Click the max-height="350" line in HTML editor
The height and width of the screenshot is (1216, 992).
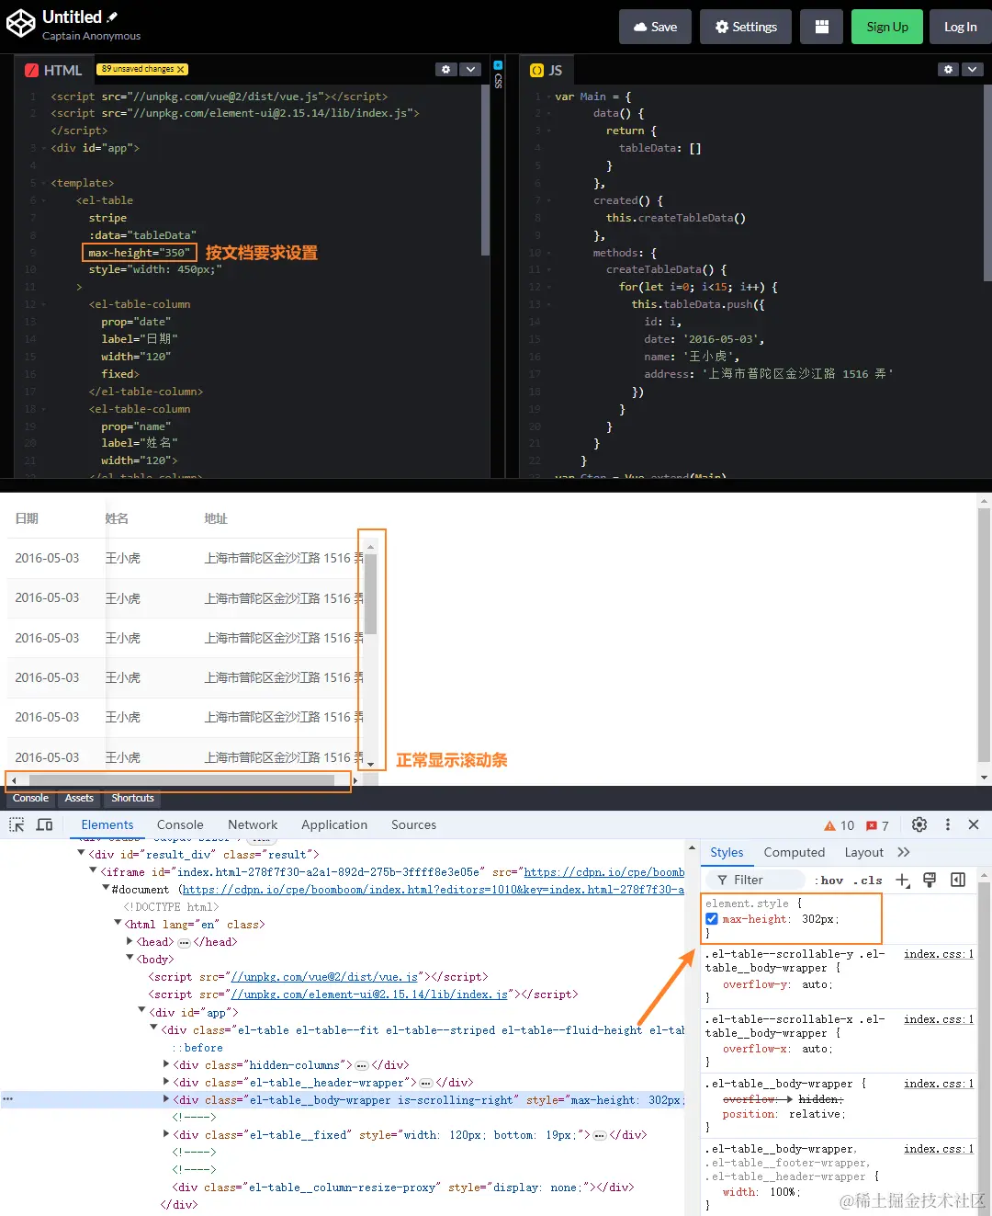click(x=140, y=252)
